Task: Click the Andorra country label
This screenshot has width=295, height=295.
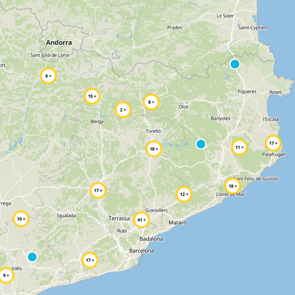Action: click(x=59, y=42)
